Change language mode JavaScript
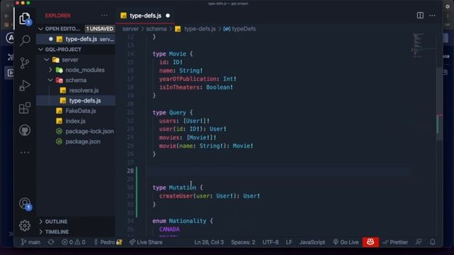This screenshot has width=454, height=255. point(312,242)
